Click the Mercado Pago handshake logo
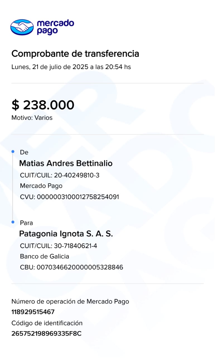This screenshot has width=215, height=358. pos(22,27)
